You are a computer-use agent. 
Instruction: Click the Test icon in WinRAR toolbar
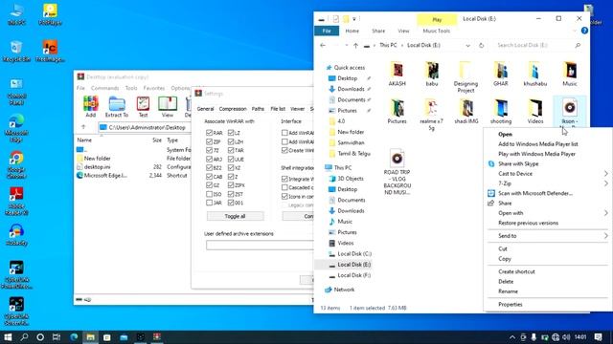tap(143, 106)
